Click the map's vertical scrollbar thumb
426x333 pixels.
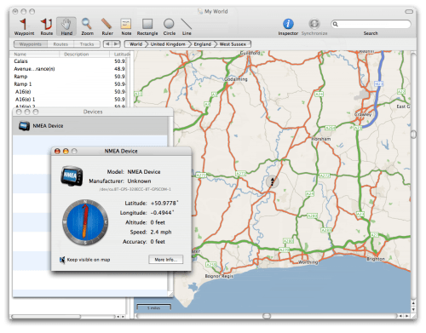pos(413,135)
